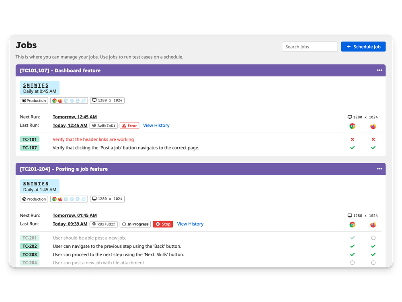402x302 pixels.
Task: Click the Error status badge
Action: tap(129, 126)
